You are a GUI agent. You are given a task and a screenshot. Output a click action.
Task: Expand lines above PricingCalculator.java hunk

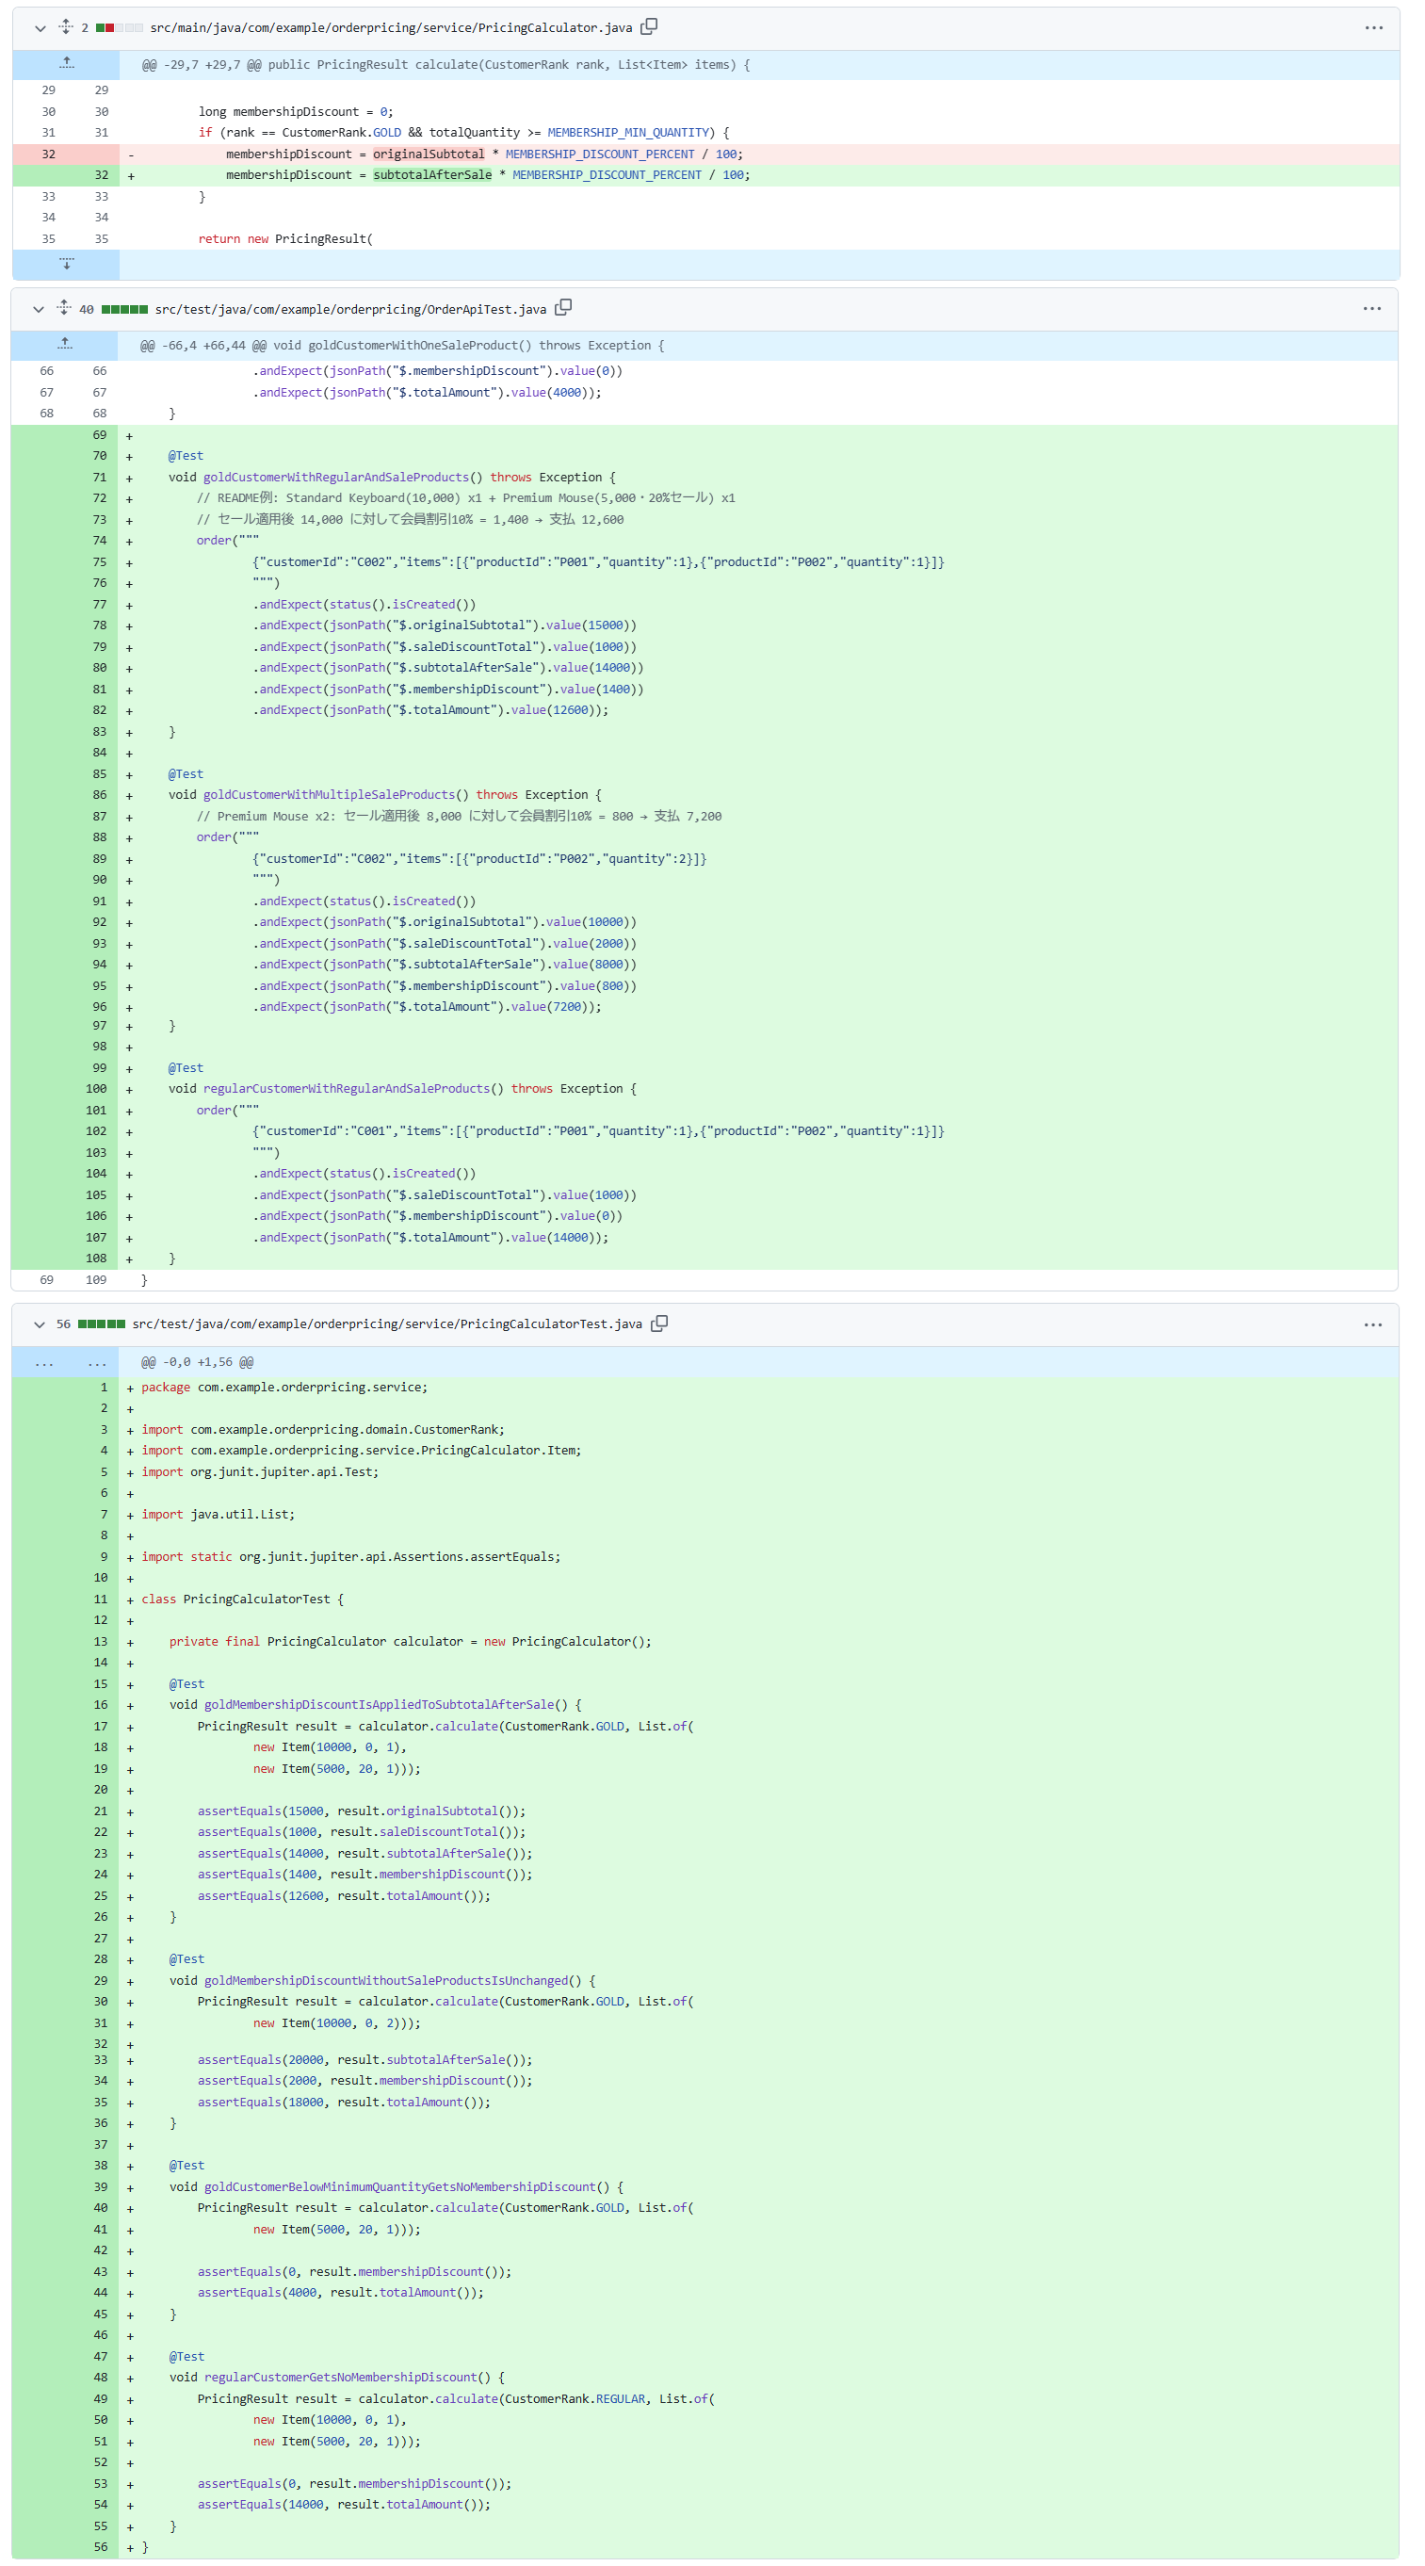coord(67,65)
